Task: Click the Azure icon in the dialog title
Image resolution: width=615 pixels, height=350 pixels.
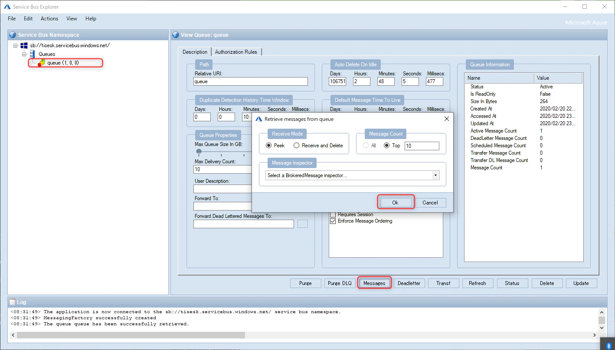Action: (x=259, y=119)
